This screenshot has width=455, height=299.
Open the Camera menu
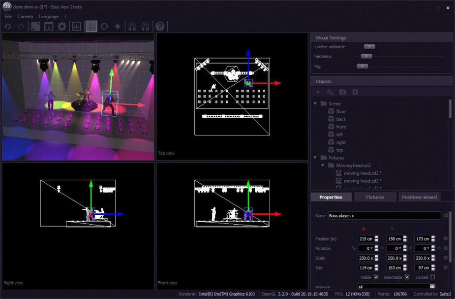[25, 16]
